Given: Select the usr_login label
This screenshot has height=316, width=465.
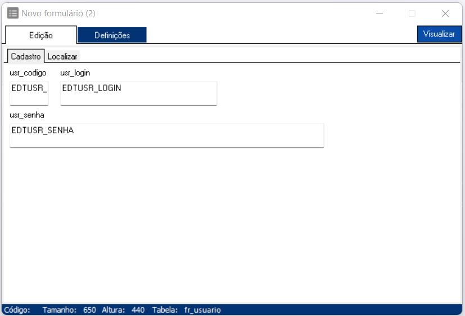Looking at the screenshot, I should pos(75,73).
